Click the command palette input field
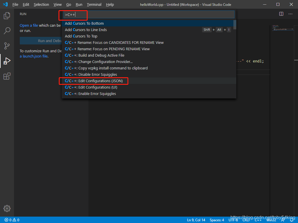 pos(149,15)
